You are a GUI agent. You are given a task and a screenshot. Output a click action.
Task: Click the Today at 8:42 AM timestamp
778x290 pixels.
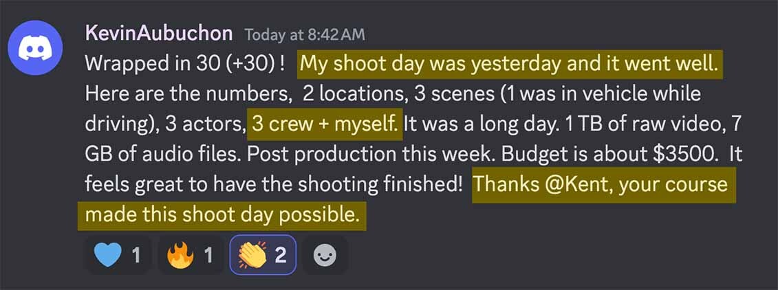[304, 34]
